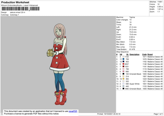Click the 'Color changes:' label

pos(122,20)
